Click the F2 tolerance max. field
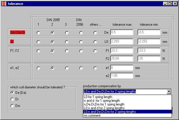Image resolution: width=179 pixels, height=120 pixels. pos(121,58)
